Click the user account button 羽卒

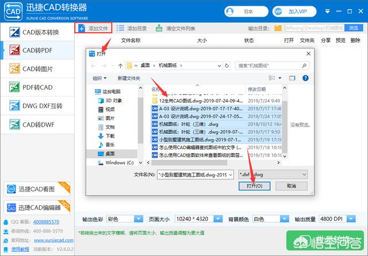click(246, 12)
